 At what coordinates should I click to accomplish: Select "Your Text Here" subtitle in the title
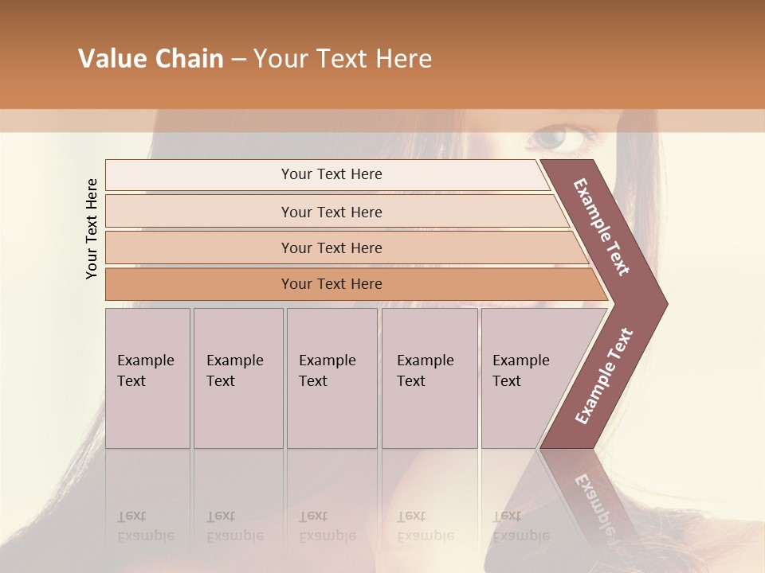342,59
